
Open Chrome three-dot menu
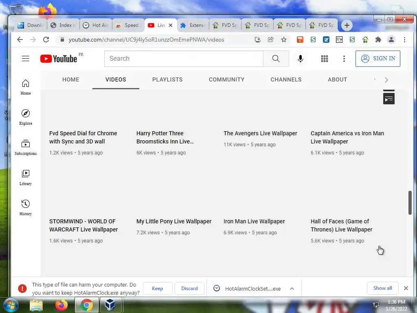(404, 40)
